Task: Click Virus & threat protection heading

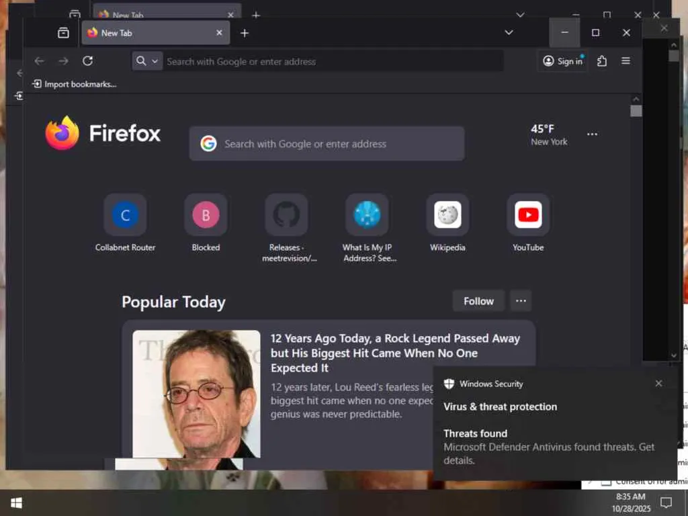Action: click(500, 406)
